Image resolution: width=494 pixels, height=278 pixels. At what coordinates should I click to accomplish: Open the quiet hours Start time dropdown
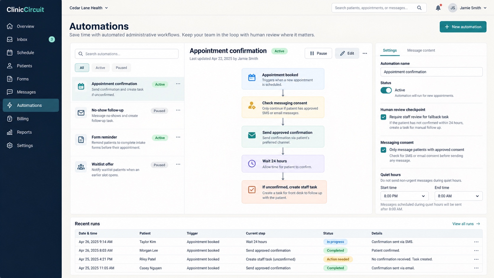coord(404,196)
